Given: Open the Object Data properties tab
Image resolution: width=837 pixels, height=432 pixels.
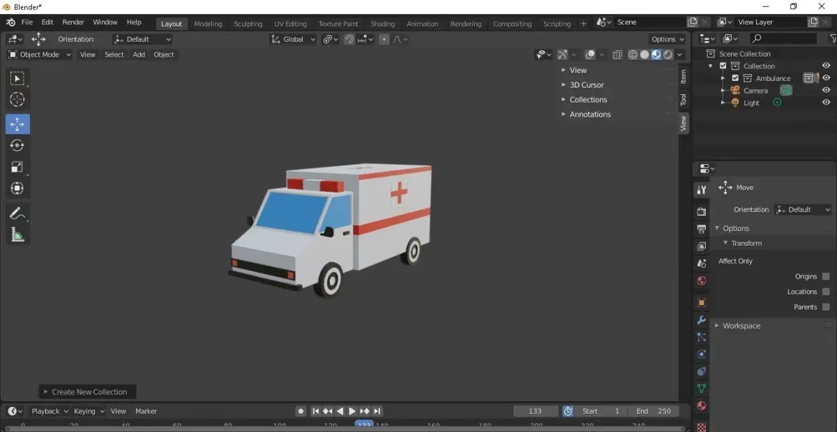Looking at the screenshot, I should tap(702, 389).
